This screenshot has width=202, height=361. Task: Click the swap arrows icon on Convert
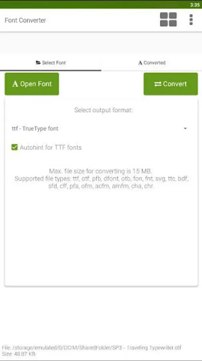[158, 84]
